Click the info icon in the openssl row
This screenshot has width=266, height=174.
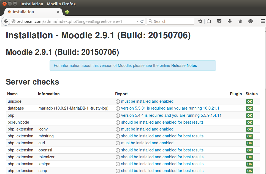(118, 150)
